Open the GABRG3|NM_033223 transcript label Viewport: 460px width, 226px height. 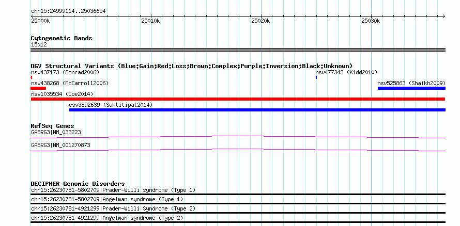point(56,132)
